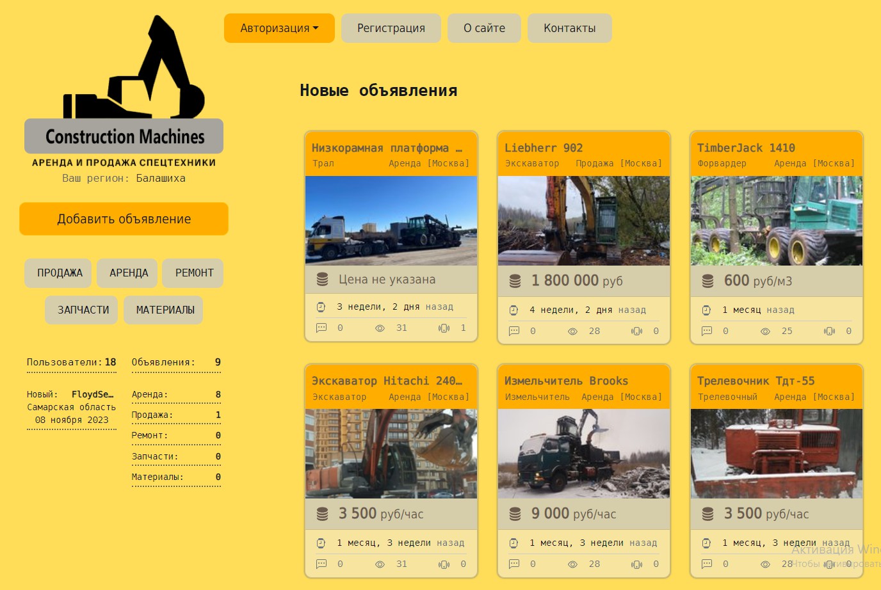Viewport: 881px width, 590px height.
Task: Click views eye icon on Измельчитель Brooks card
Action: [572, 564]
